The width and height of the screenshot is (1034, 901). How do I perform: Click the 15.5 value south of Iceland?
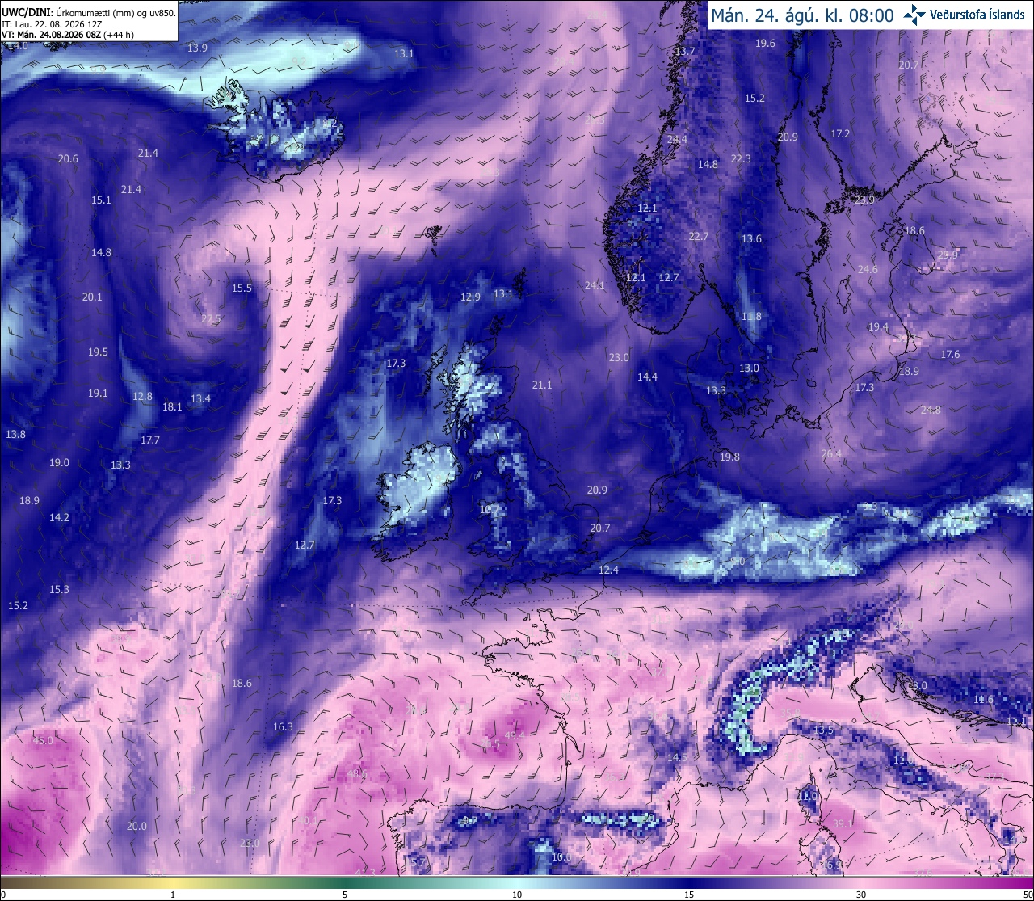242,288
